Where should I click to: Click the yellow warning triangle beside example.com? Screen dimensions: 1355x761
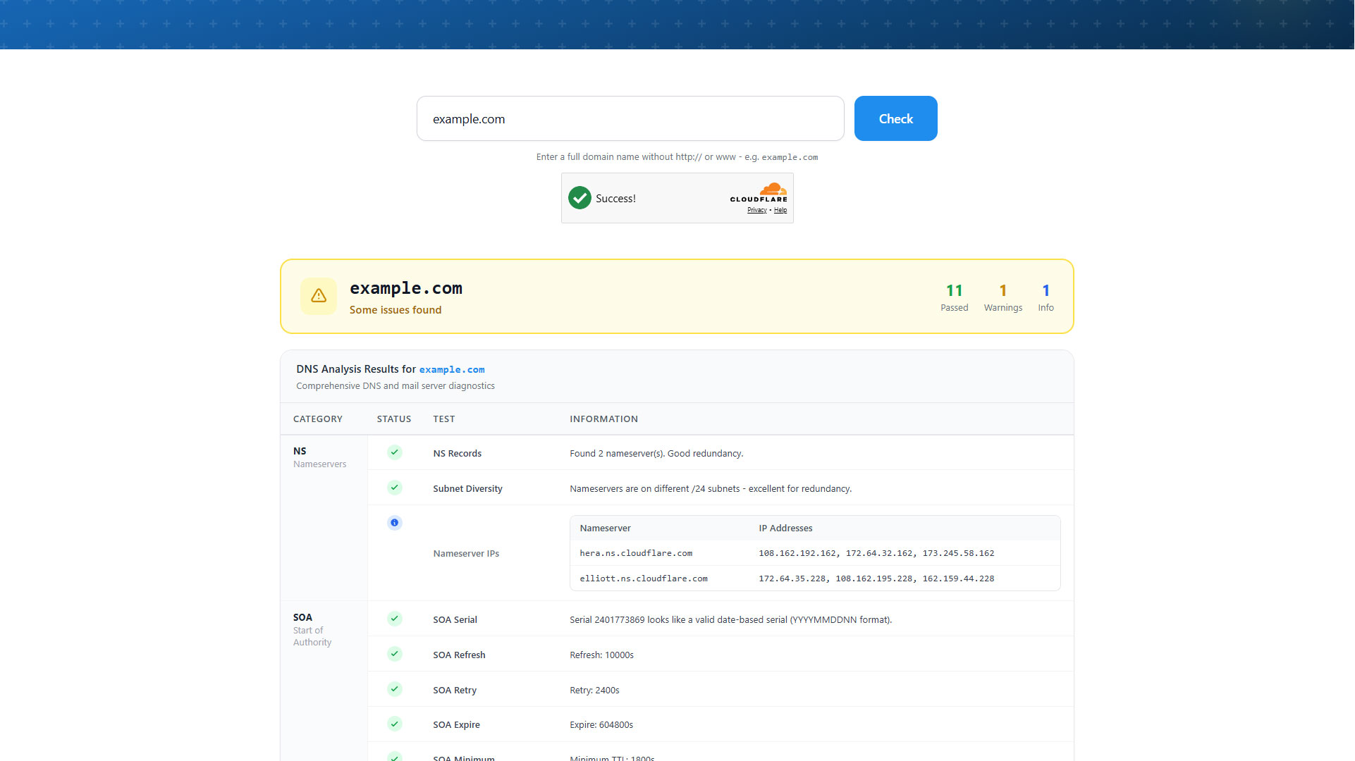coord(319,296)
